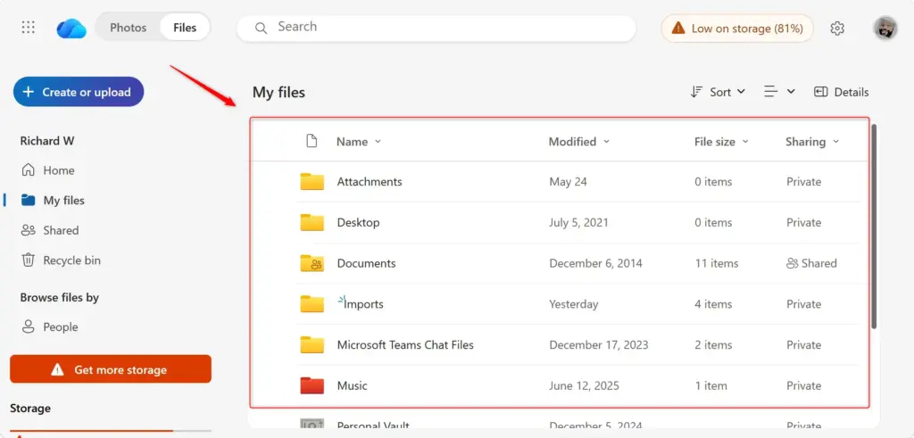
Task: Click the Imports folder icon
Action: tap(312, 304)
